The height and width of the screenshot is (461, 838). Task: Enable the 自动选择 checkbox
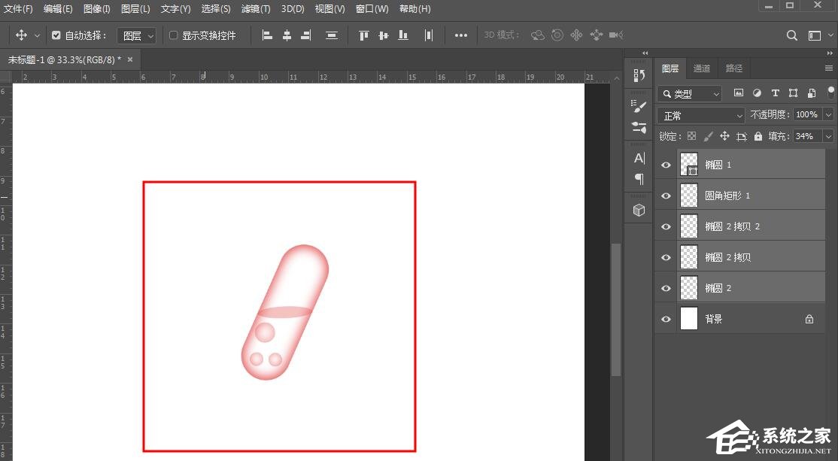(56, 35)
